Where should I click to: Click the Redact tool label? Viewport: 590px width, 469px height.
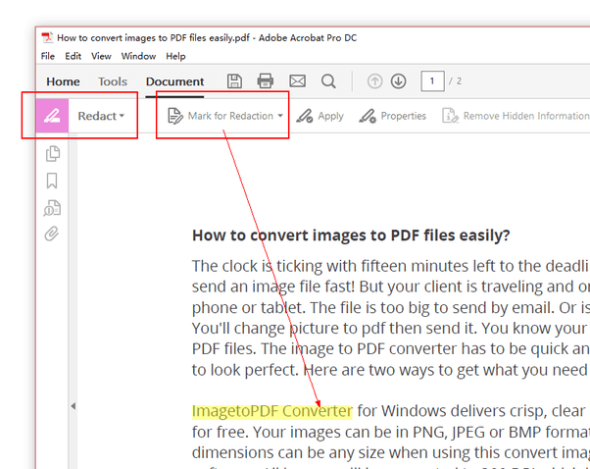tap(97, 116)
